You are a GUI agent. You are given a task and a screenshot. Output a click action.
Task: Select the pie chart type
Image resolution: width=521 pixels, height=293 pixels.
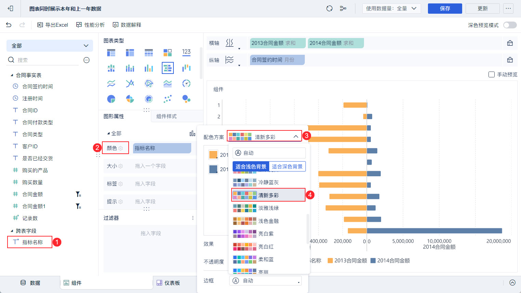[x=111, y=99]
